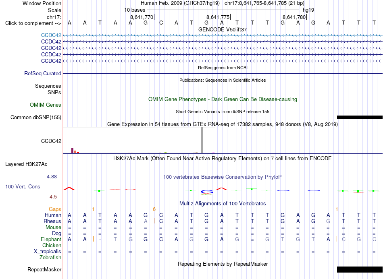This screenshot has height=279, width=383.
Task: Click 'Short Genetic Variants from dbSNP release 155'
Action: [x=223, y=112]
